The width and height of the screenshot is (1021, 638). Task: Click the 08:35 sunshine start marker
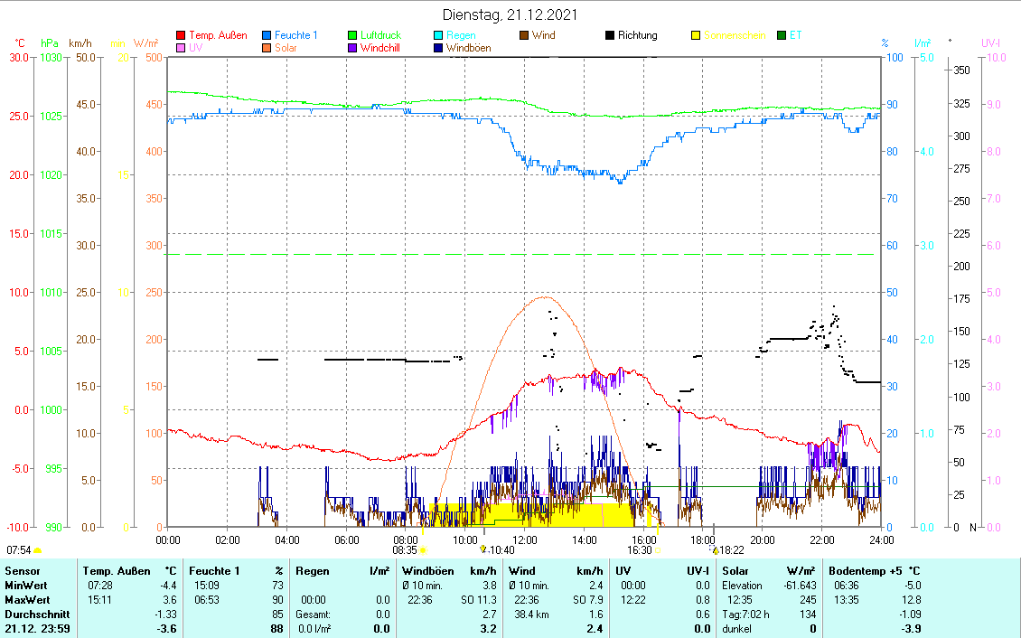pyautogui.click(x=423, y=549)
